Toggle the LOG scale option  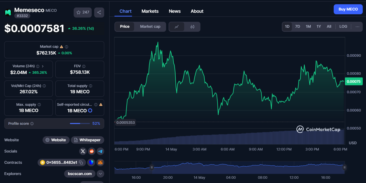tap(343, 26)
